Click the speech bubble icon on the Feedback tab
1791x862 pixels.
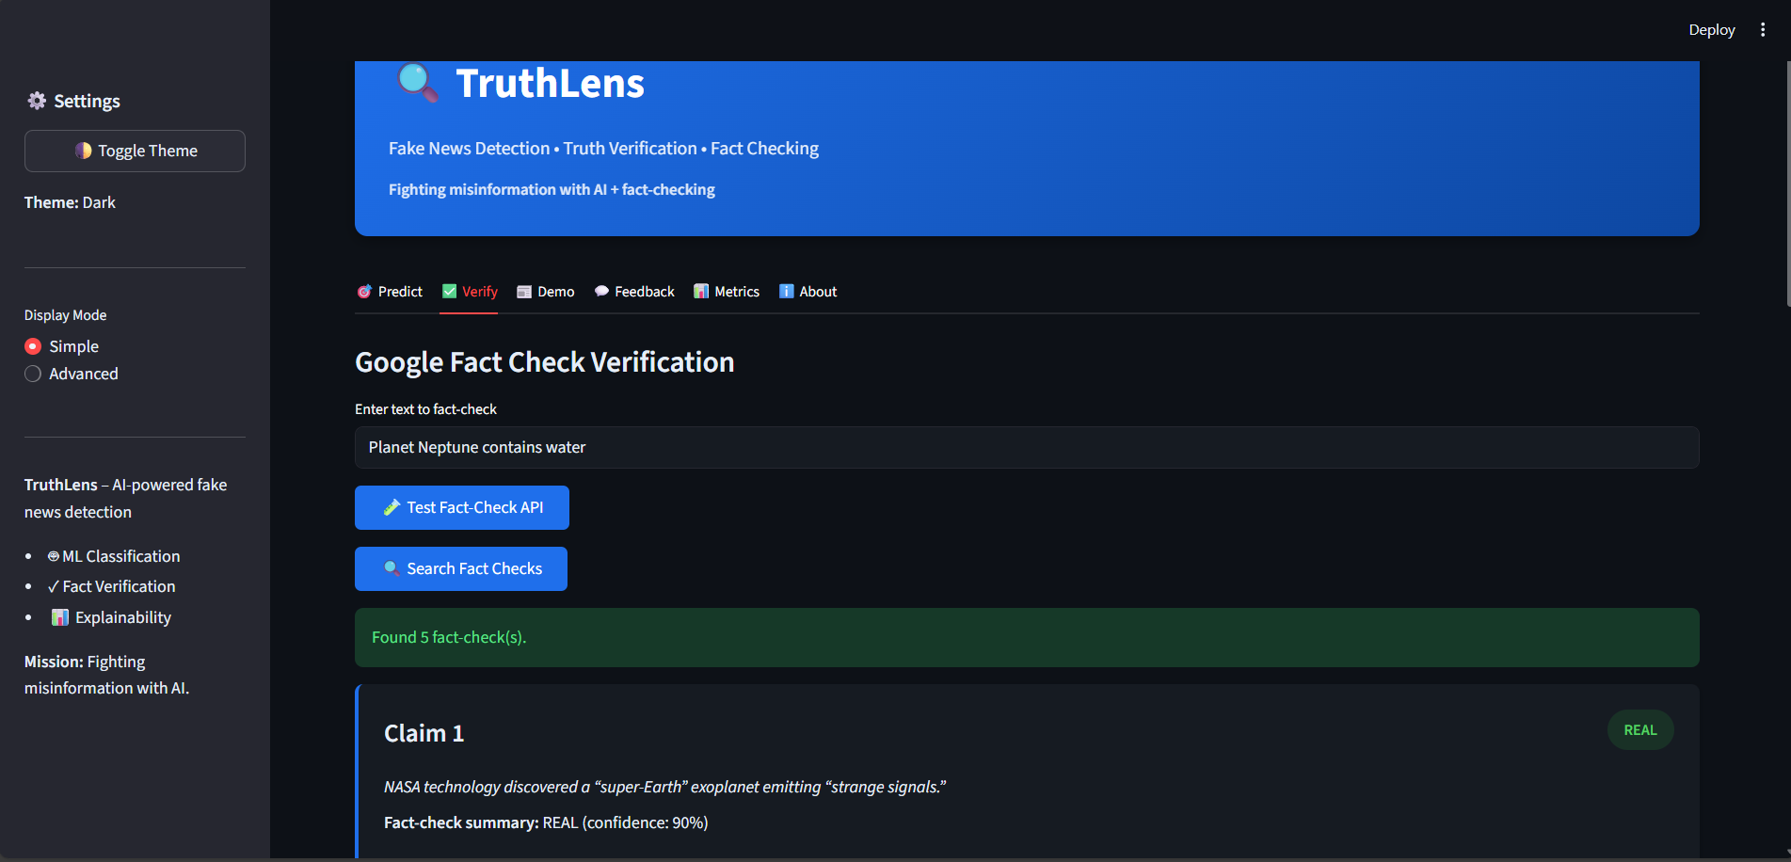pyautogui.click(x=600, y=292)
